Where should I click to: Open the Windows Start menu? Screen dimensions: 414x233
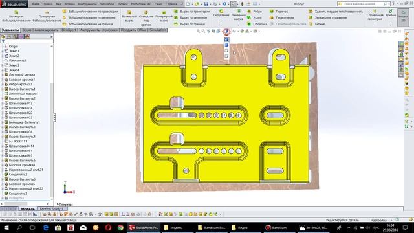click(x=6, y=227)
